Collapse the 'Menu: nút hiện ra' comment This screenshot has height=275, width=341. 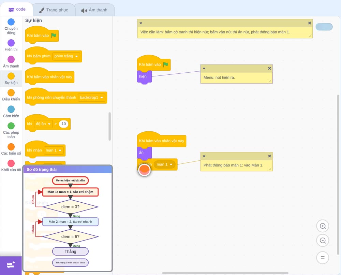(204, 68)
